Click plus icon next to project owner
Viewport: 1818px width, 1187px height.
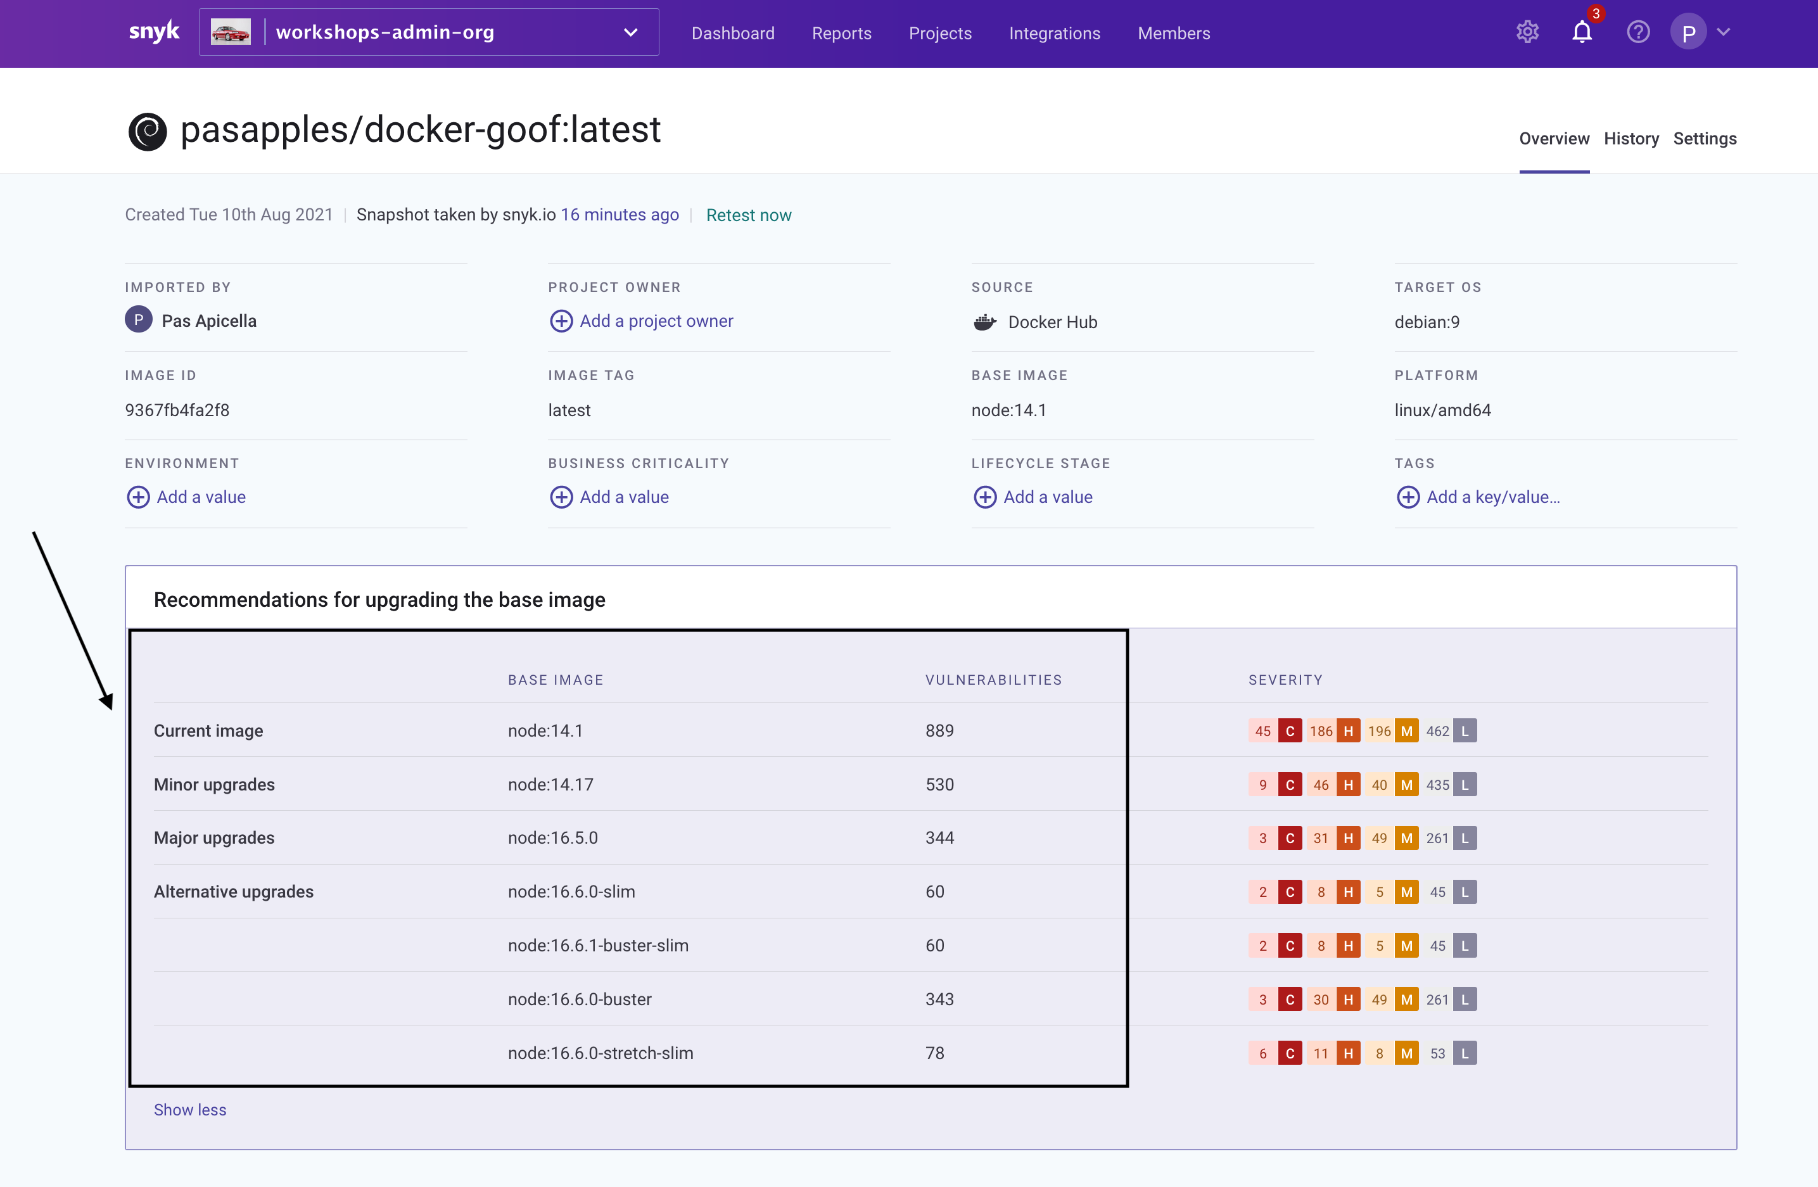click(561, 321)
